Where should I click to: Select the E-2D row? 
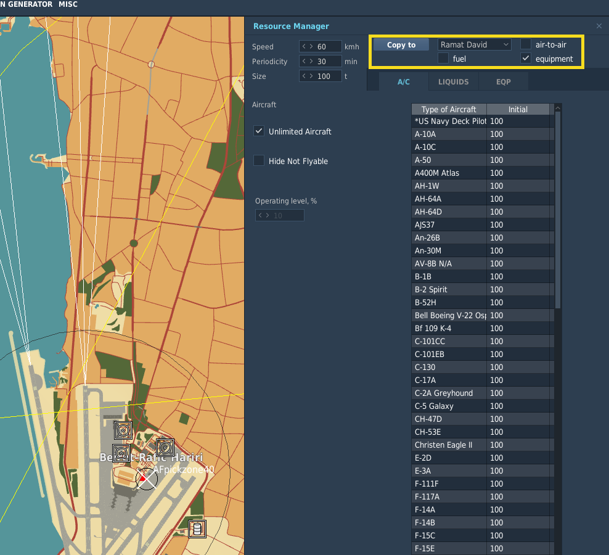pos(483,458)
